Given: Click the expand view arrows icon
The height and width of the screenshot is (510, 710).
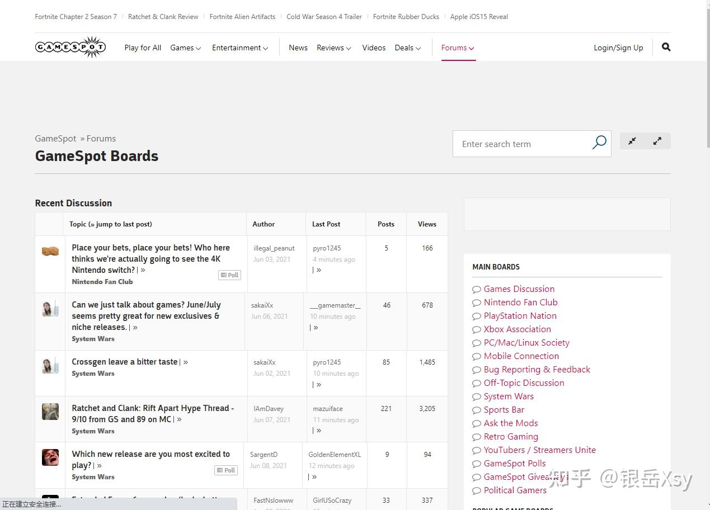Looking at the screenshot, I should 657,141.
